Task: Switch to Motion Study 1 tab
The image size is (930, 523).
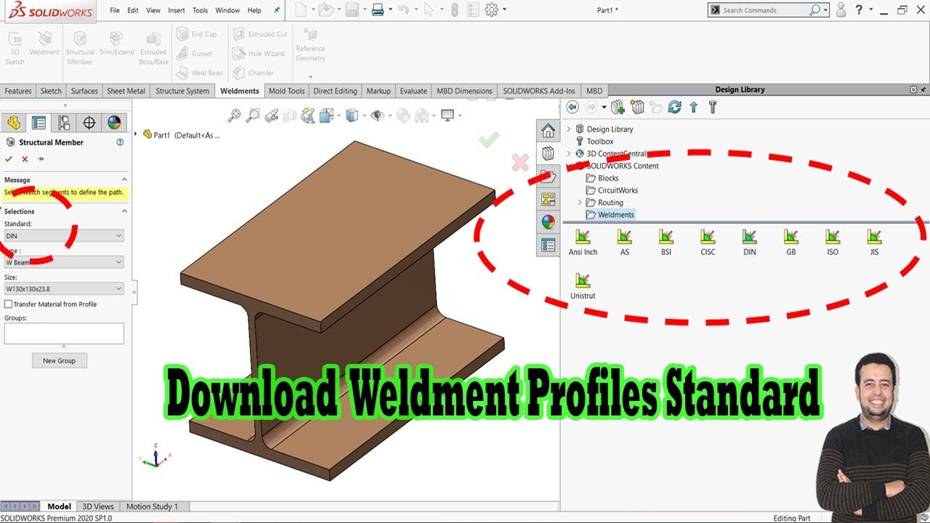Action: 152,506
